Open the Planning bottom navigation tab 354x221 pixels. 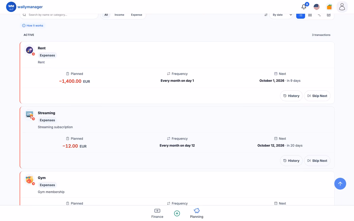click(197, 213)
